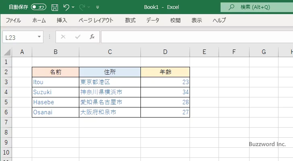Select column G header
The height and width of the screenshot is (161, 293).
[264, 52]
